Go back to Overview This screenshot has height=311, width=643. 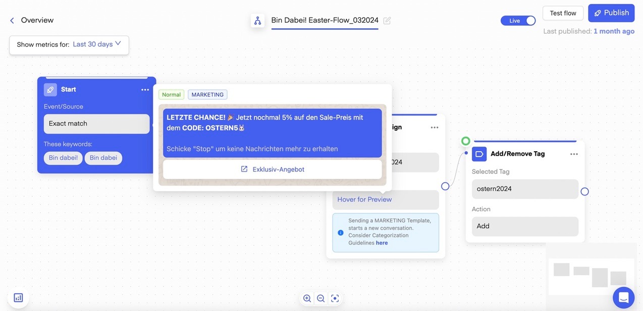pos(31,20)
